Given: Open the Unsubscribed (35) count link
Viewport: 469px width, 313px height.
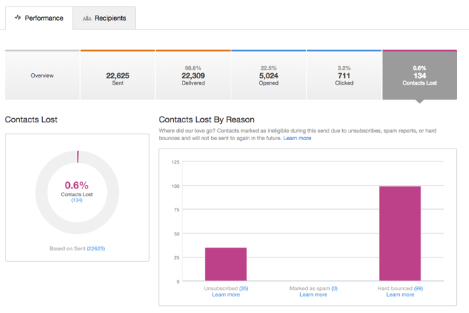Looking at the screenshot, I should click(244, 288).
